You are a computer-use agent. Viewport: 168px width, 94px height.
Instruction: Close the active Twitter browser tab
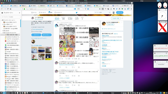point(8,6)
